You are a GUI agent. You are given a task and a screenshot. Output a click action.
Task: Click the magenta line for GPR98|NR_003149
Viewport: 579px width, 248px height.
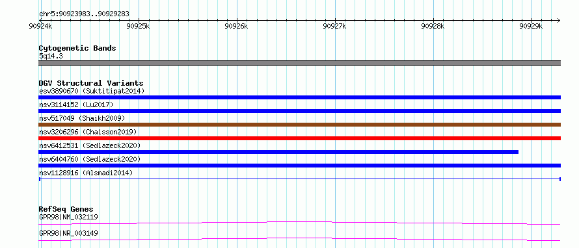click(299, 239)
